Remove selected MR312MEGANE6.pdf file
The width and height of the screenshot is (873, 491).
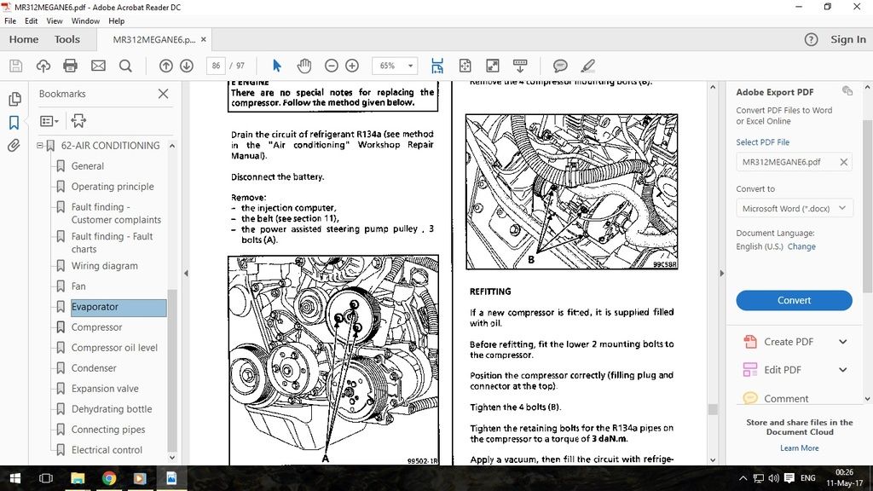[x=843, y=162]
